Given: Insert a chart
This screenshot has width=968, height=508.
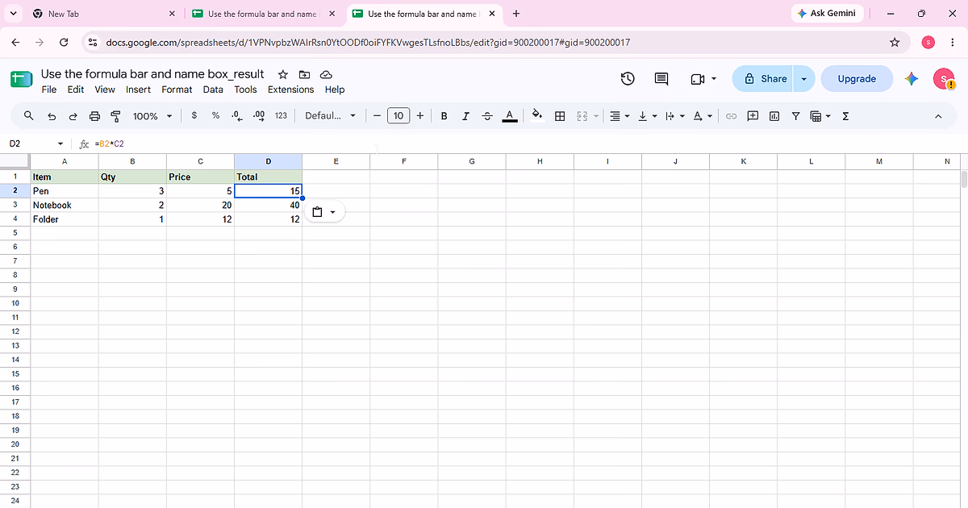Looking at the screenshot, I should coord(774,116).
